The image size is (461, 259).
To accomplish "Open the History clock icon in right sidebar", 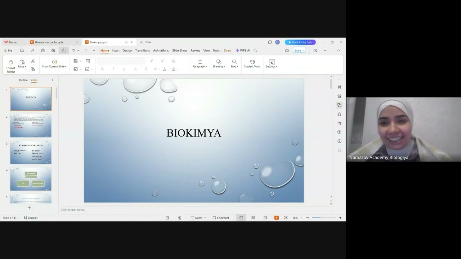I will coord(339,132).
